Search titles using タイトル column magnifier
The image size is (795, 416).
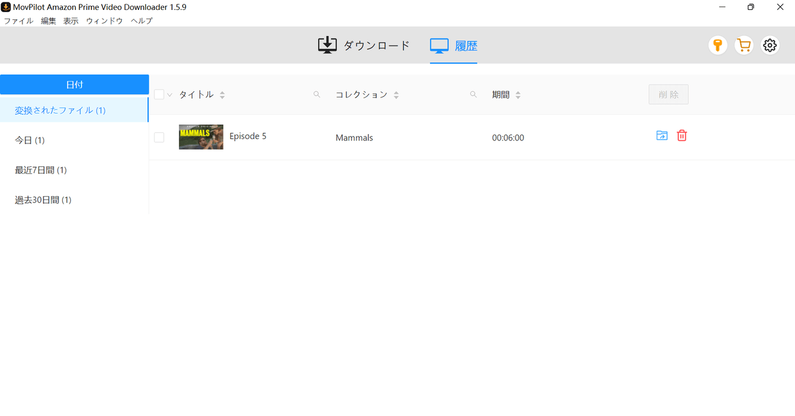pyautogui.click(x=317, y=94)
